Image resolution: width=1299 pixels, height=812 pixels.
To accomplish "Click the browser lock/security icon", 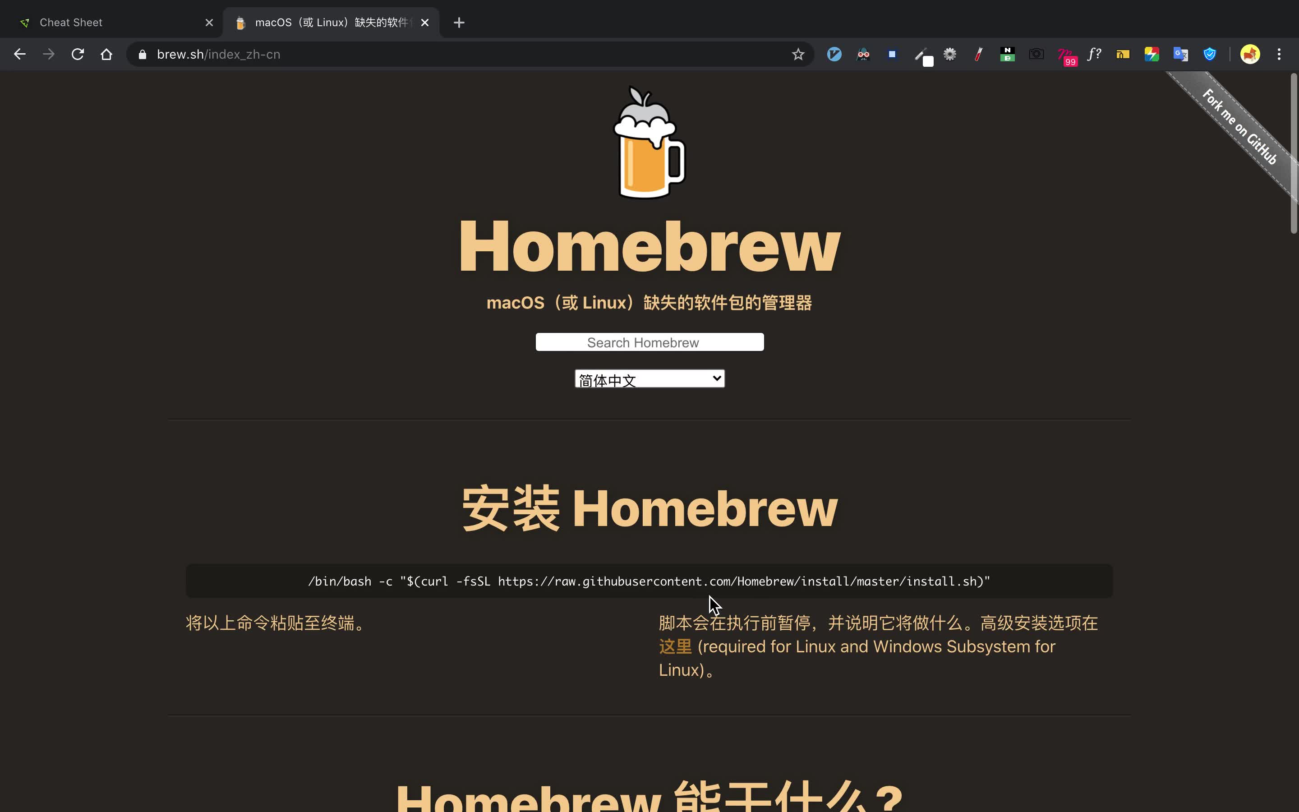I will pos(142,54).
